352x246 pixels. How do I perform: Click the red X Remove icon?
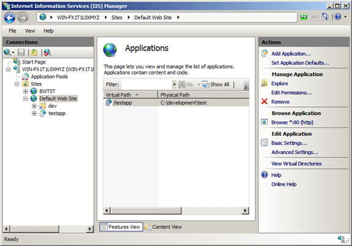265,102
